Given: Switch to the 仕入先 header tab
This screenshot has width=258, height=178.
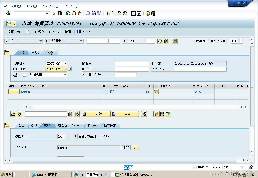Looking at the screenshot, I should coord(36,53).
